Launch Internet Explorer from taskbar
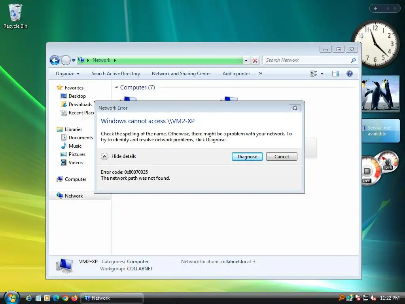The image size is (405, 304). [28, 298]
